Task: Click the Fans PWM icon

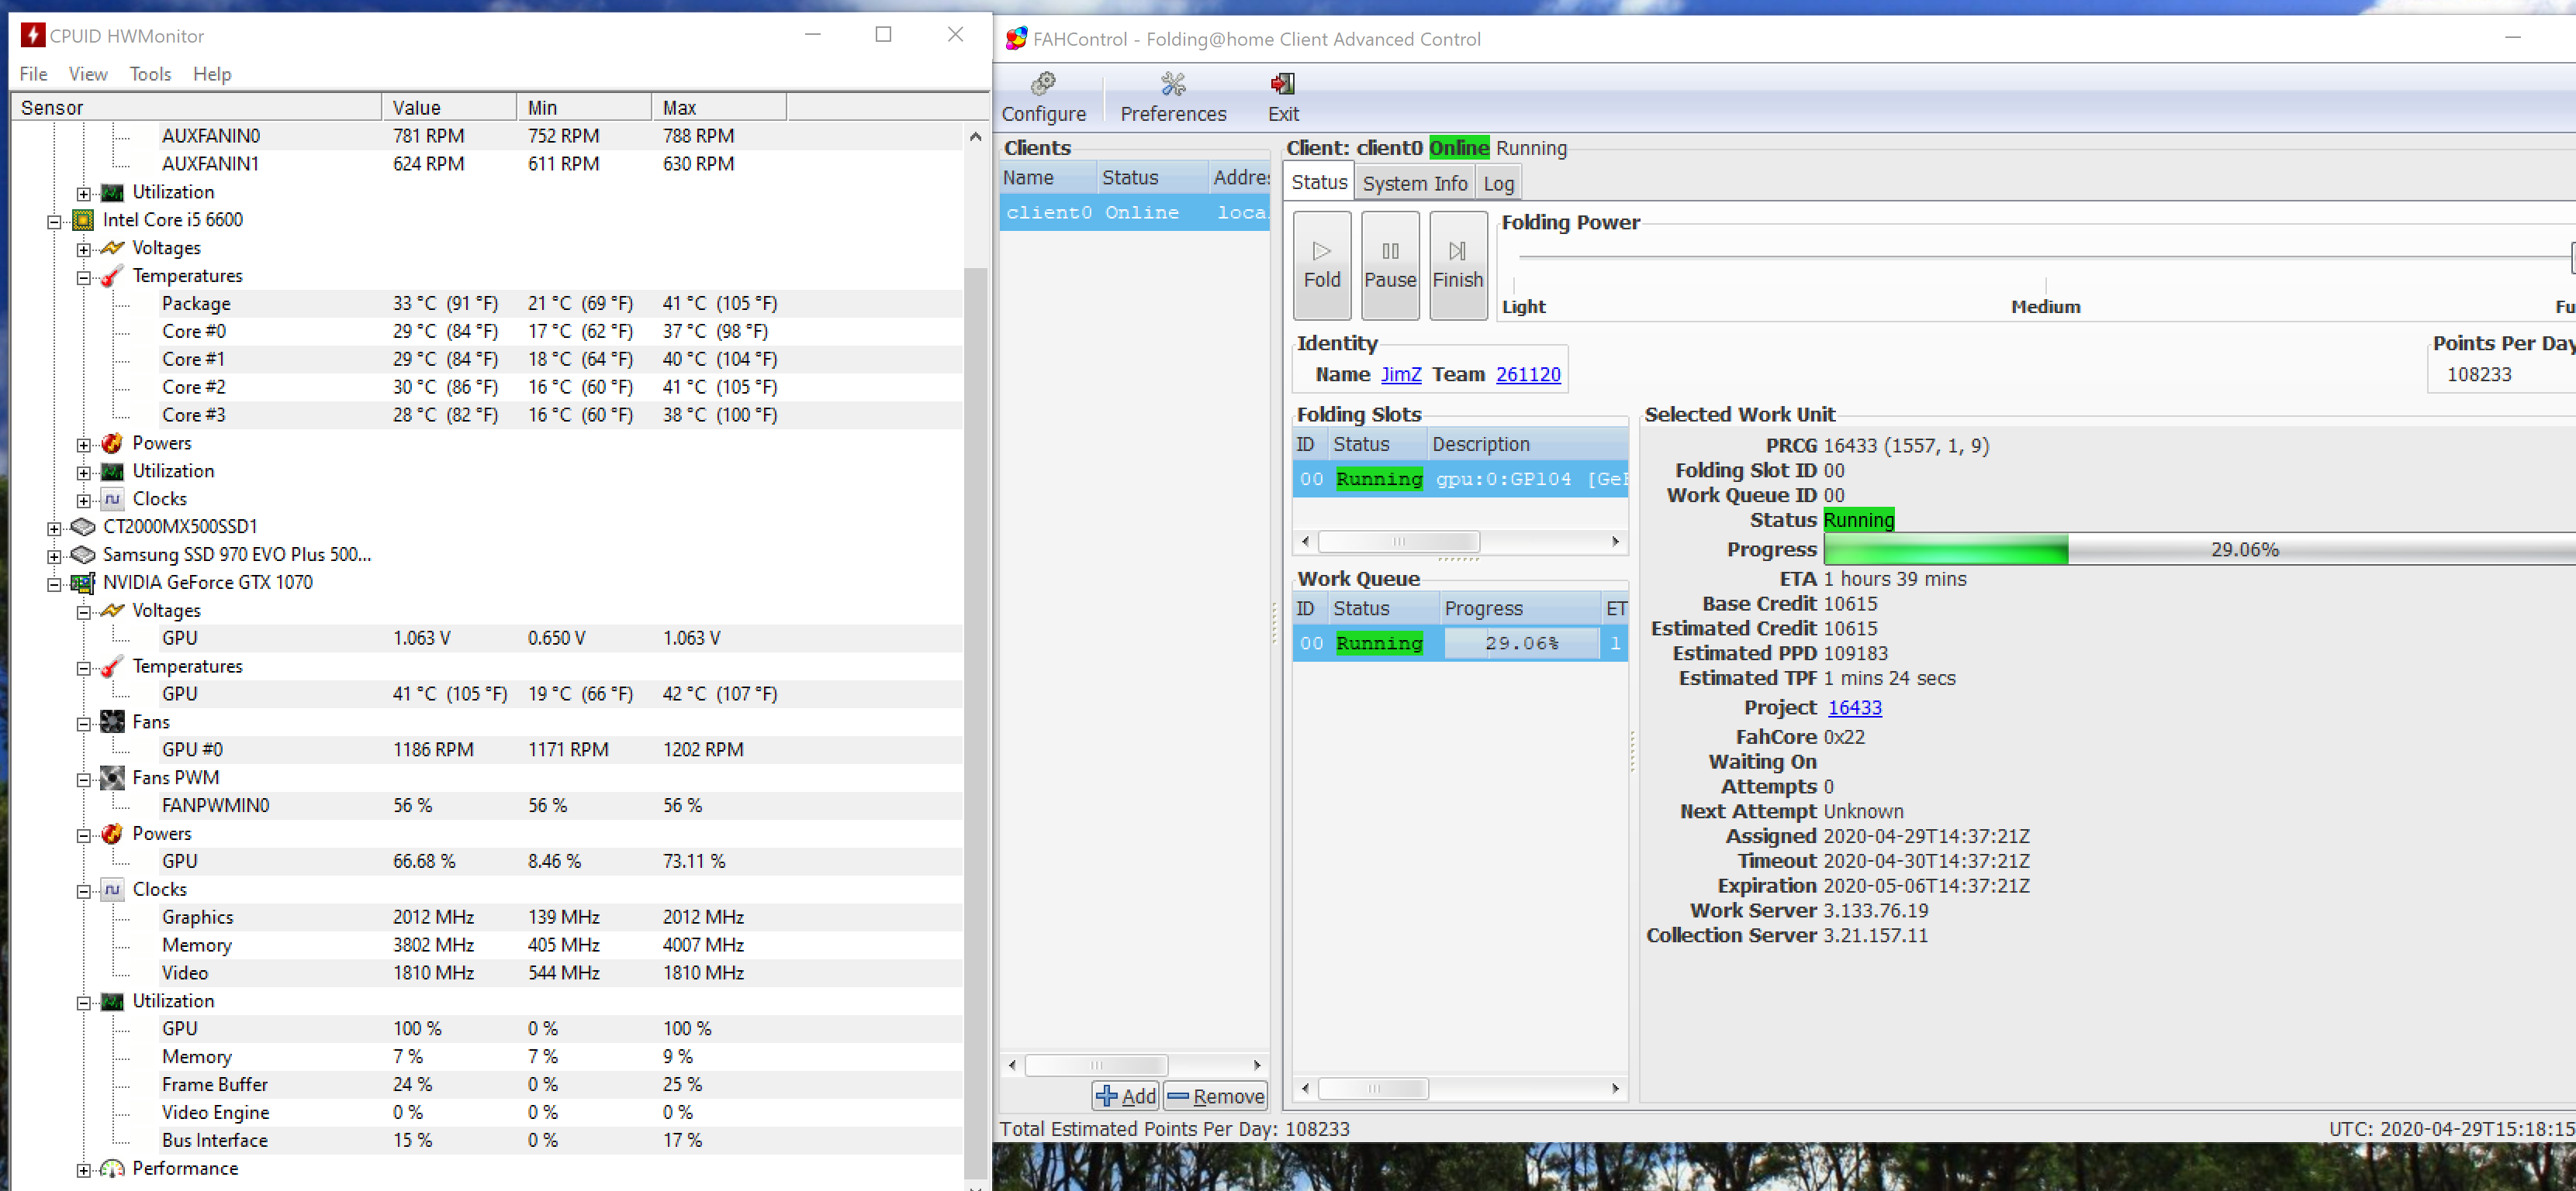Action: (x=113, y=777)
